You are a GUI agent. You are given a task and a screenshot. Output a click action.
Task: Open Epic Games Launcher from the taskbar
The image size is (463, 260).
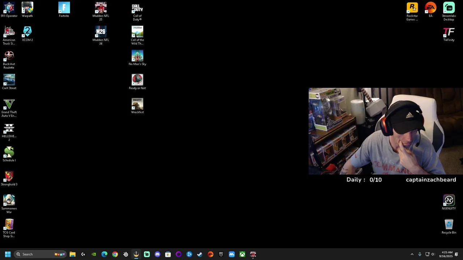(x=221, y=254)
